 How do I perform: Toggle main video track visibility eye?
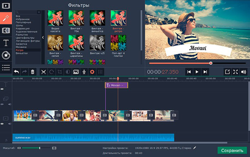click(2, 124)
